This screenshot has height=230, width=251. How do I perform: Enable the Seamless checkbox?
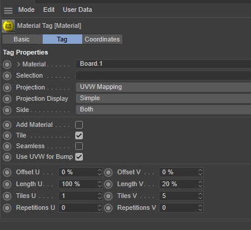coord(79,146)
